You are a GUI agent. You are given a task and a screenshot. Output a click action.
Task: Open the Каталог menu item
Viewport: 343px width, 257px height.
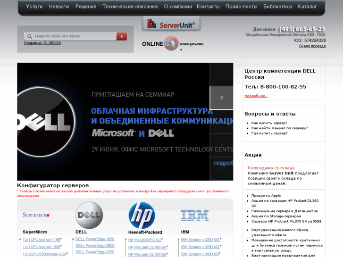307,7
